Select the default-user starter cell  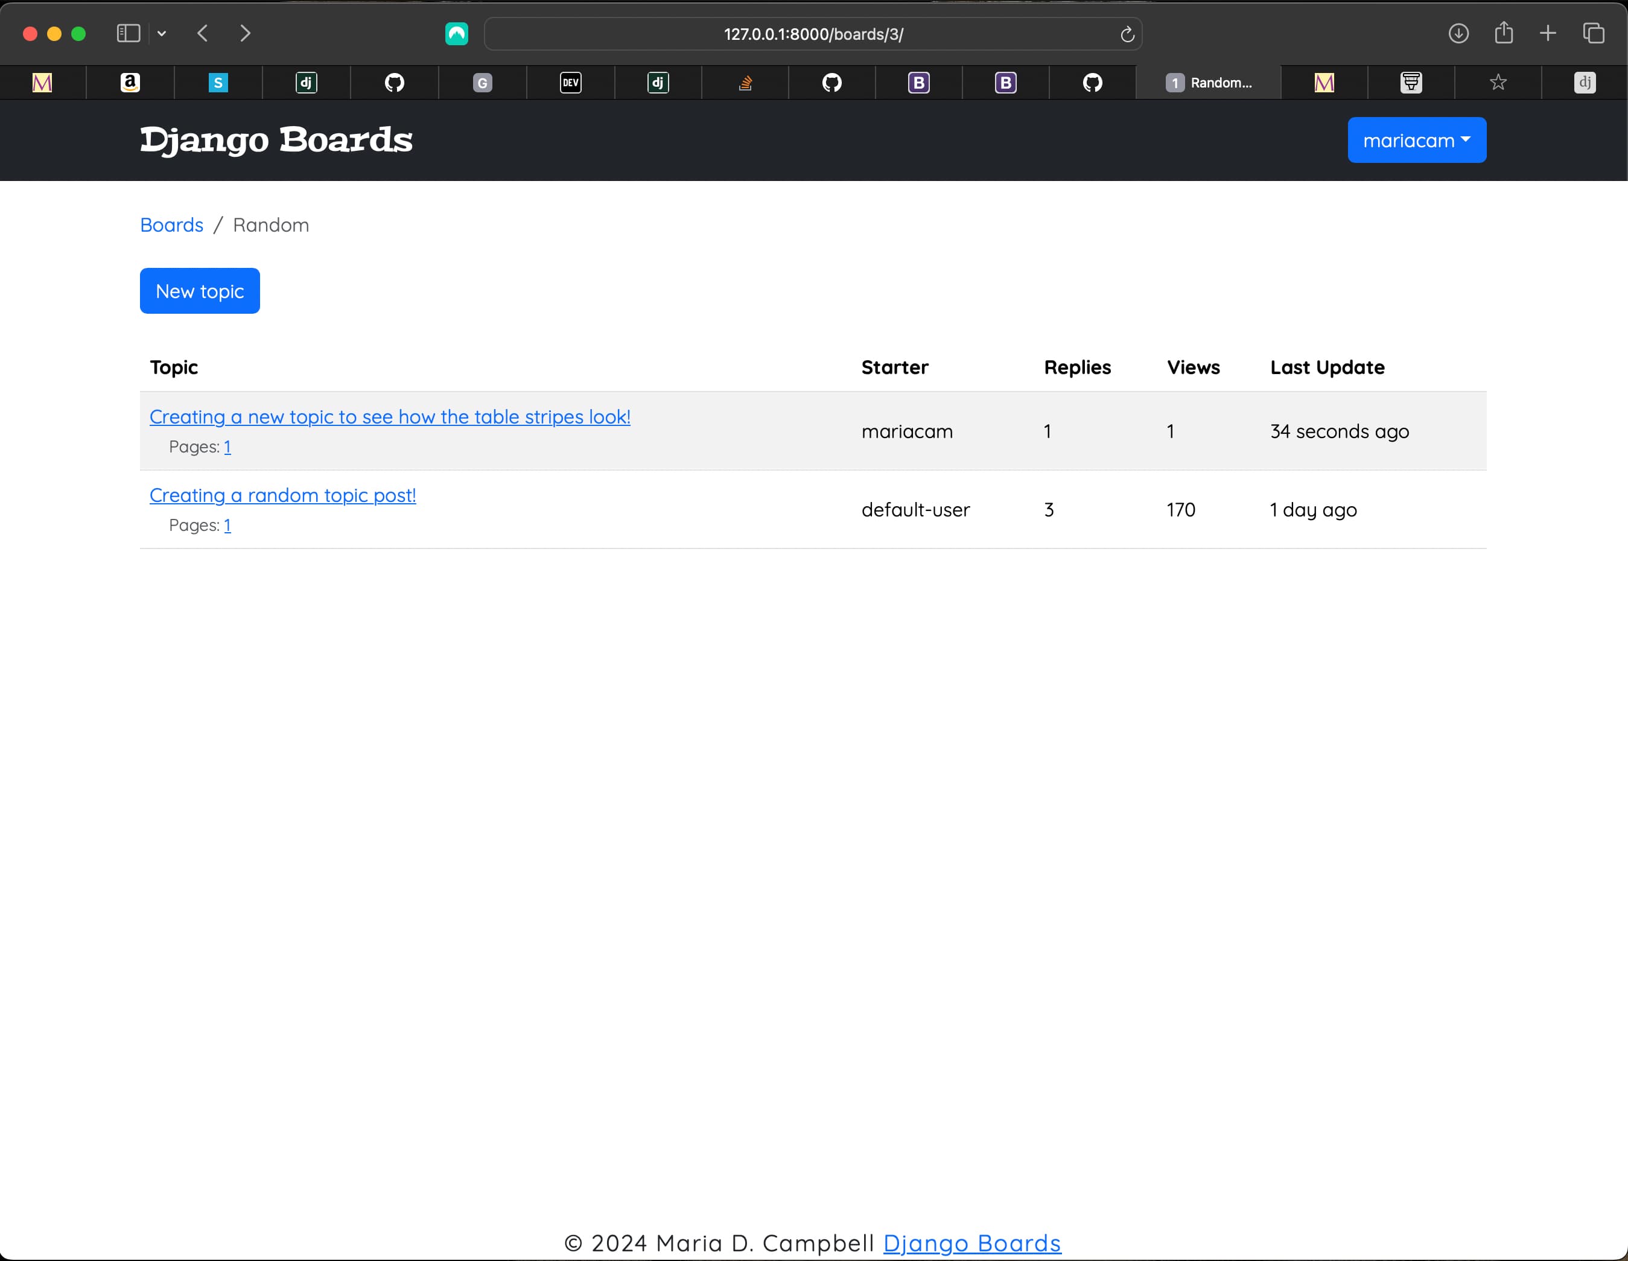point(915,510)
